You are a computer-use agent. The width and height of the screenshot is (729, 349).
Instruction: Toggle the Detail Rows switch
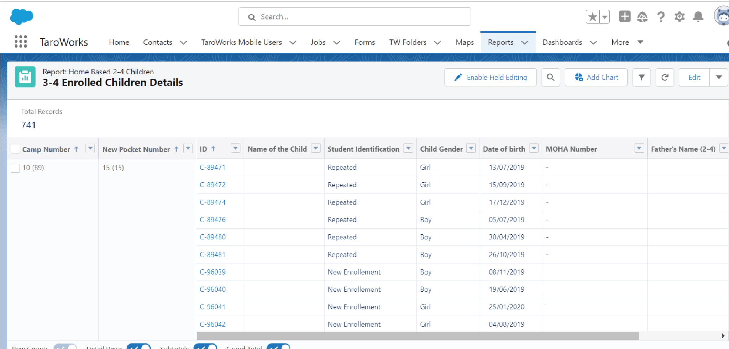138,347
